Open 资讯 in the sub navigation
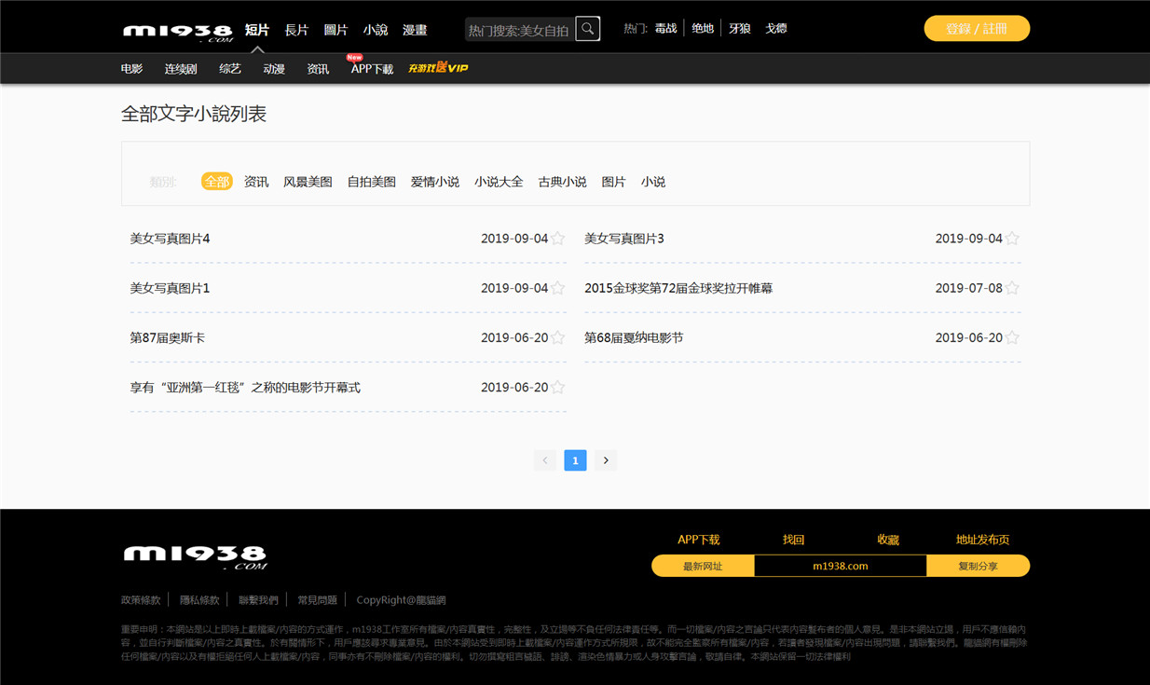 click(318, 69)
